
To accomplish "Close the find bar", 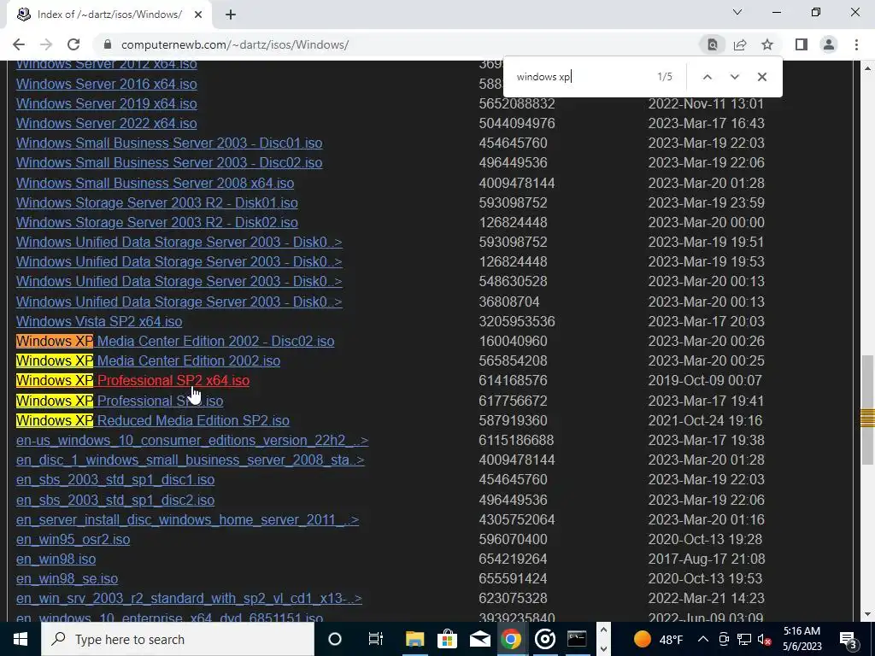I will pyautogui.click(x=761, y=77).
